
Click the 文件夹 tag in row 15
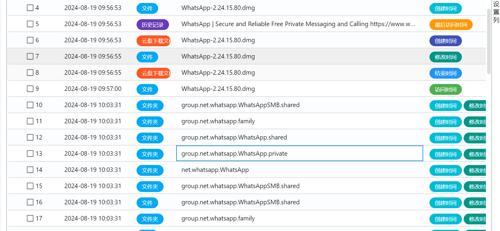coord(150,187)
